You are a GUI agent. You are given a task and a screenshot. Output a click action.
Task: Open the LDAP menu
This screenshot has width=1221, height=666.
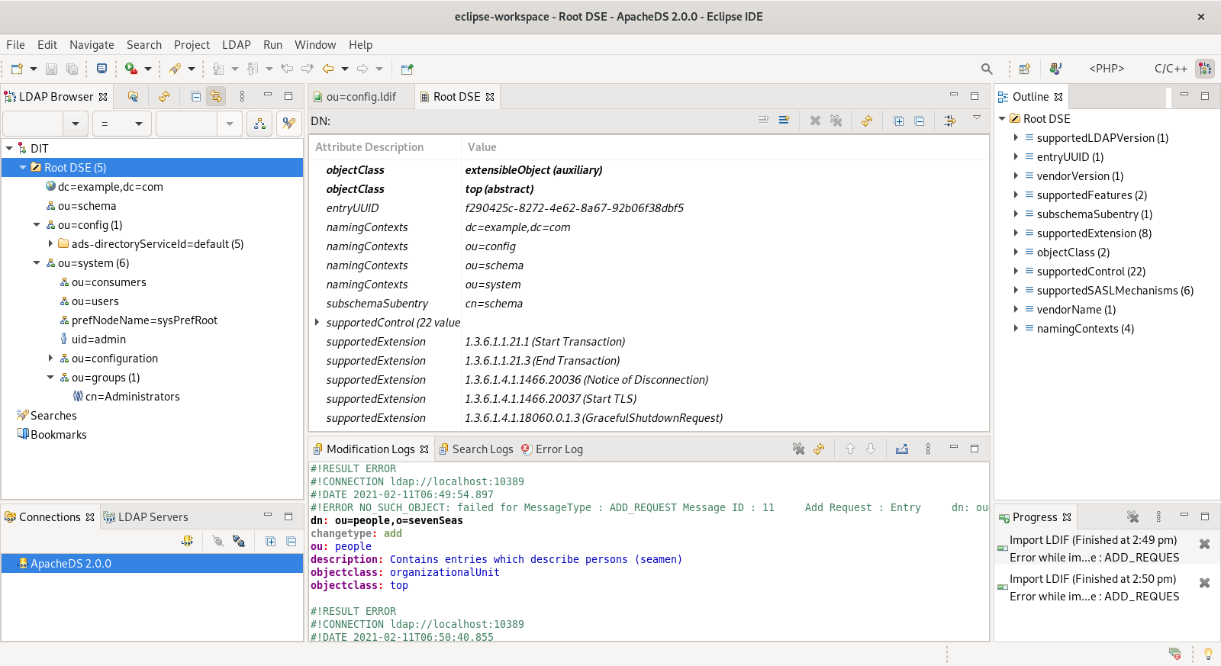[x=236, y=45]
